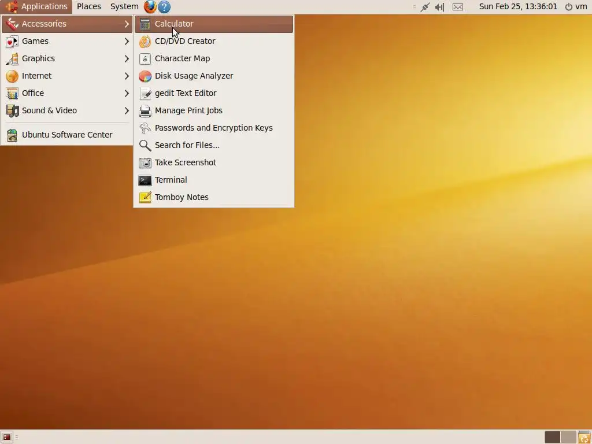
Task: Open the Places menu
Action: (x=88, y=6)
